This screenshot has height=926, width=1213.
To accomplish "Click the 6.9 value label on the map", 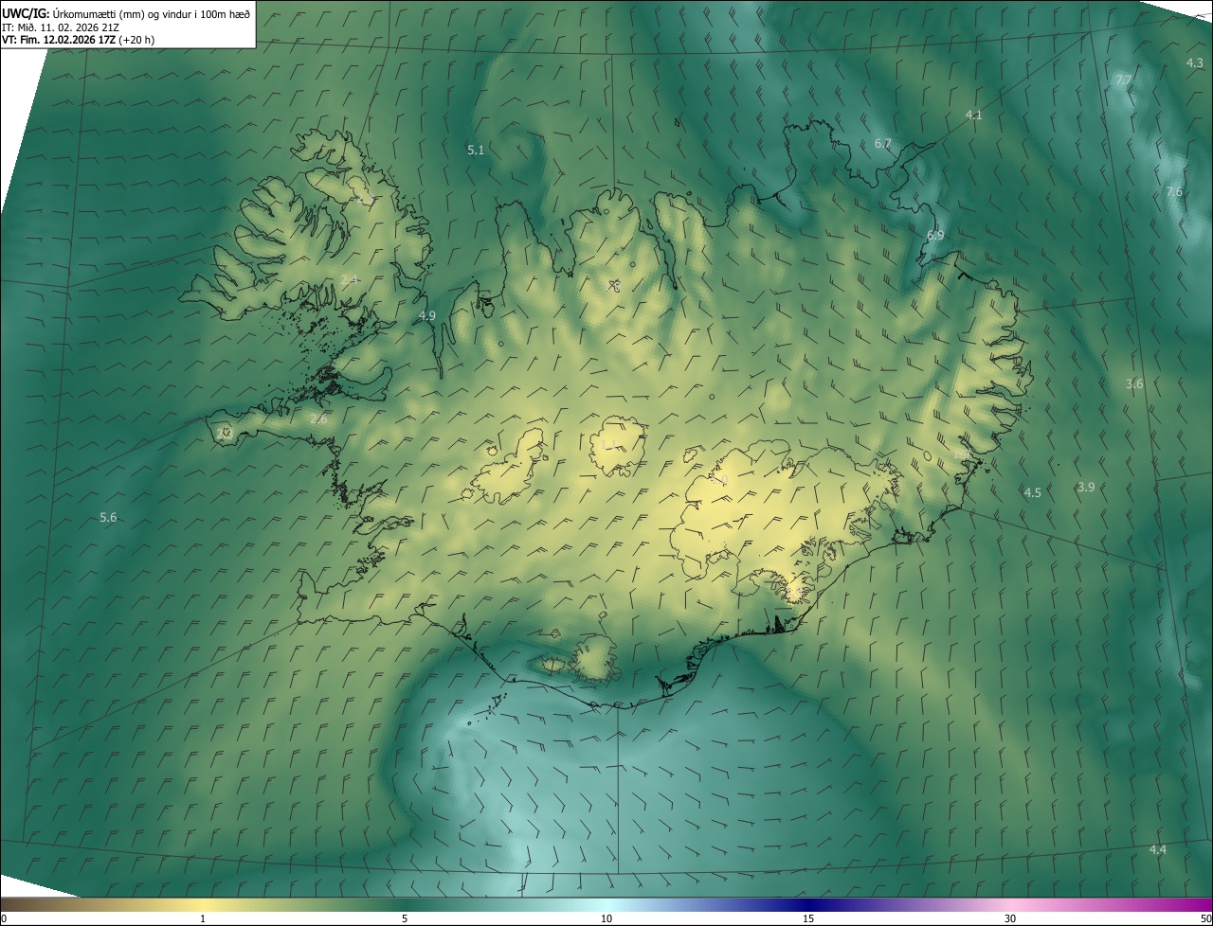I will click(x=934, y=235).
